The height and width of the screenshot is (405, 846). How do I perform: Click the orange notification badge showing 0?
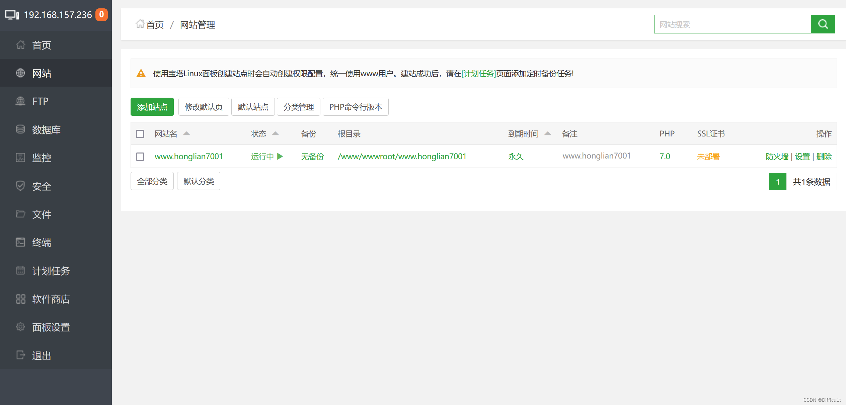point(101,15)
